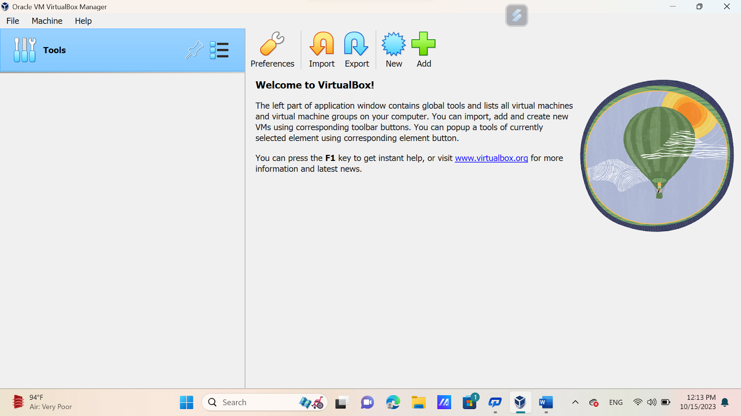Open the Machine menu
The width and height of the screenshot is (741, 416).
(x=47, y=21)
